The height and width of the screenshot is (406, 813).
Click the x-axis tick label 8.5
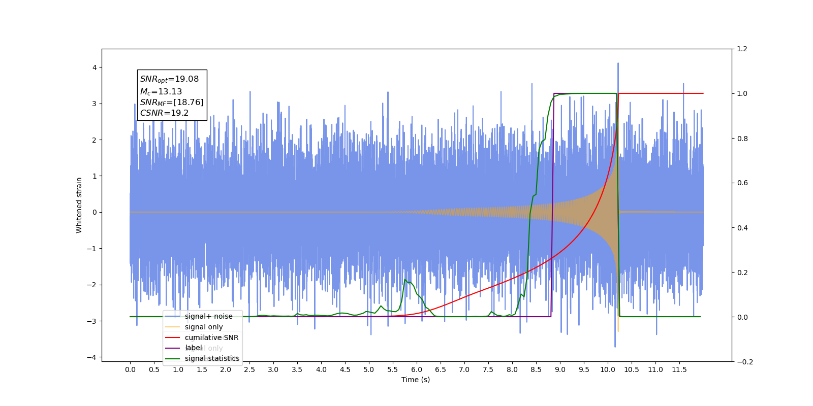[x=536, y=369]
